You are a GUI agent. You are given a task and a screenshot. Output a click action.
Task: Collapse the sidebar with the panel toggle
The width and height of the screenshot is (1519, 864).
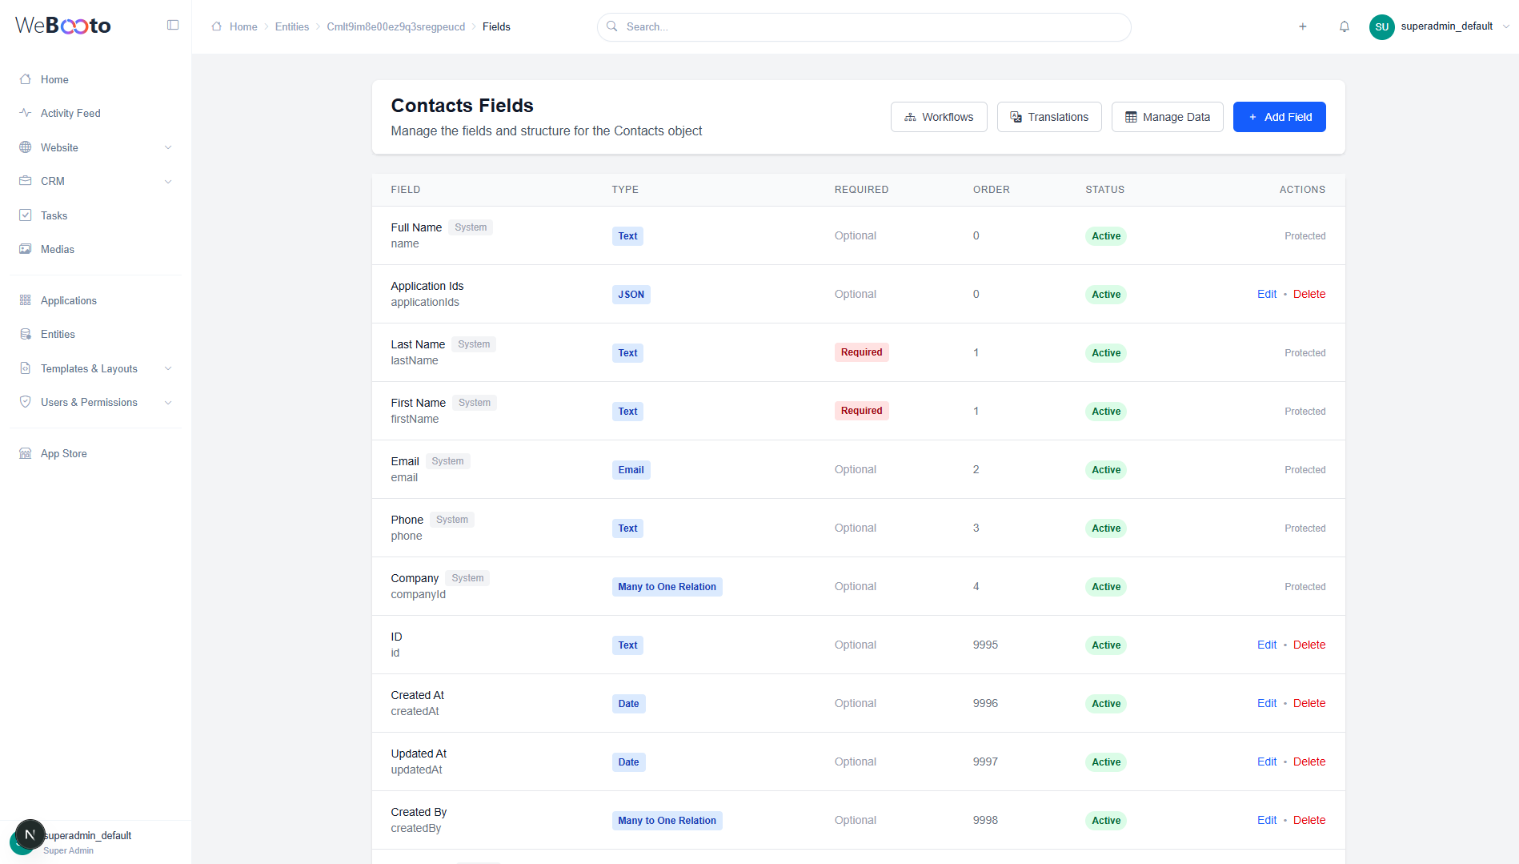point(173,25)
